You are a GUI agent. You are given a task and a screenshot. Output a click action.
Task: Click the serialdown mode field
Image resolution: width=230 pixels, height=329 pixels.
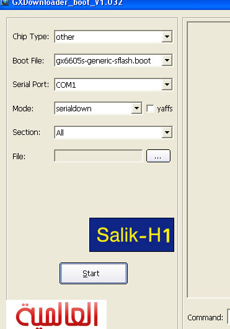pyautogui.click(x=99, y=108)
